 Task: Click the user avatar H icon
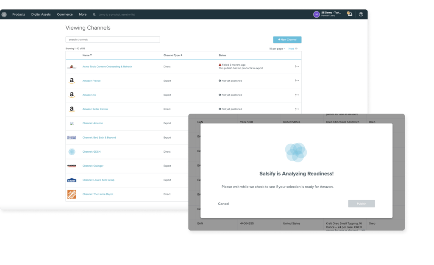coord(316,14)
